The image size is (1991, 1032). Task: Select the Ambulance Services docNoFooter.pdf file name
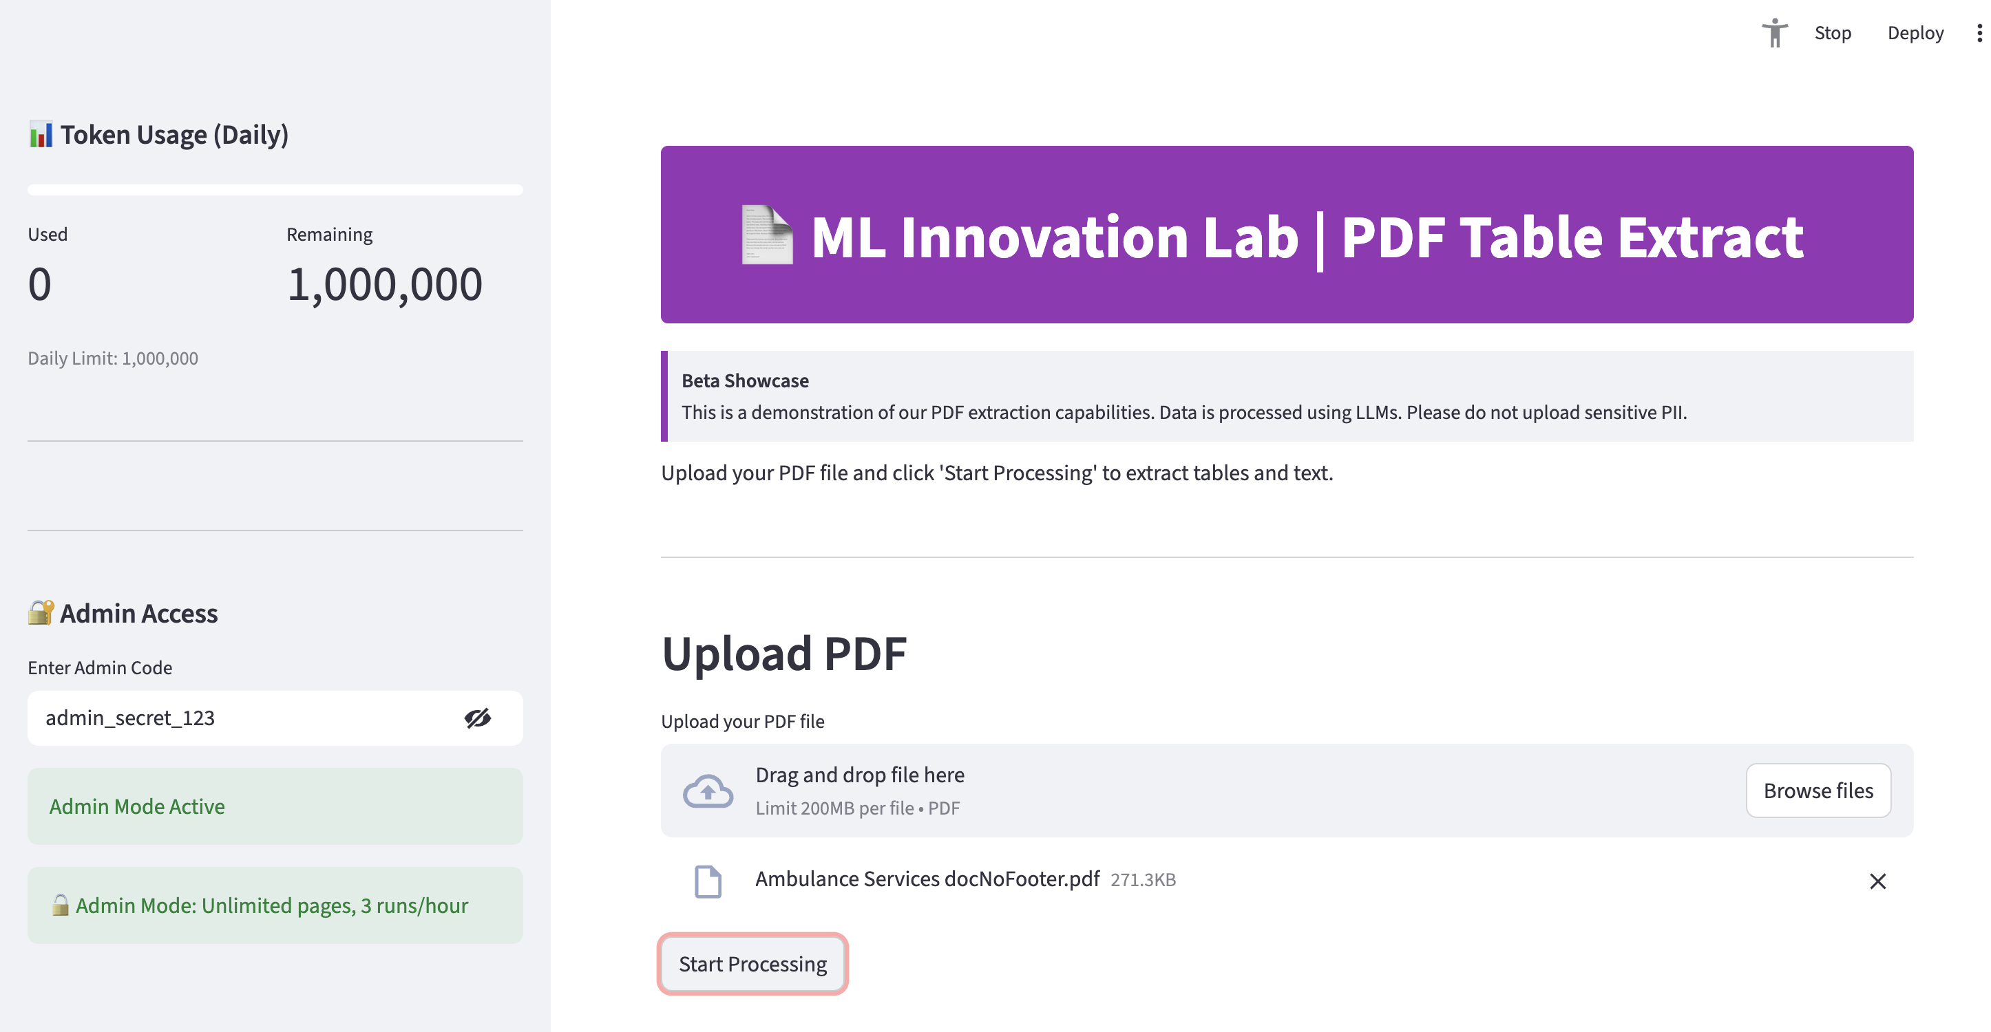pyautogui.click(x=927, y=879)
